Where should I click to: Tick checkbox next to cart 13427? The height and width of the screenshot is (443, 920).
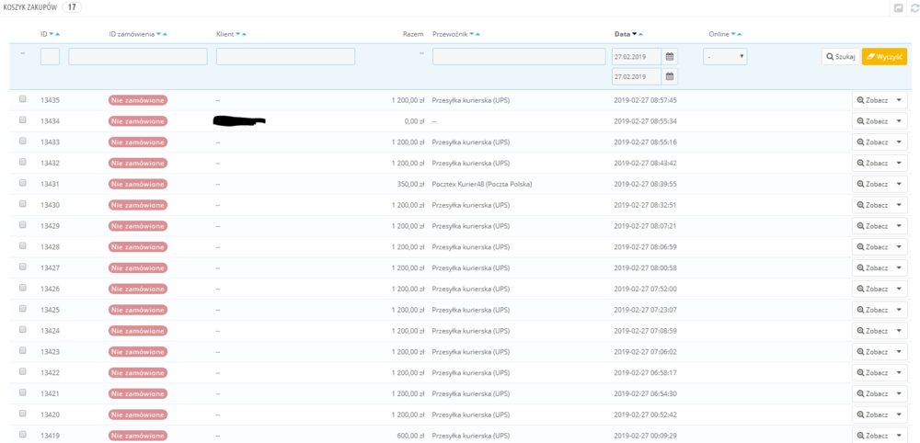point(23,267)
